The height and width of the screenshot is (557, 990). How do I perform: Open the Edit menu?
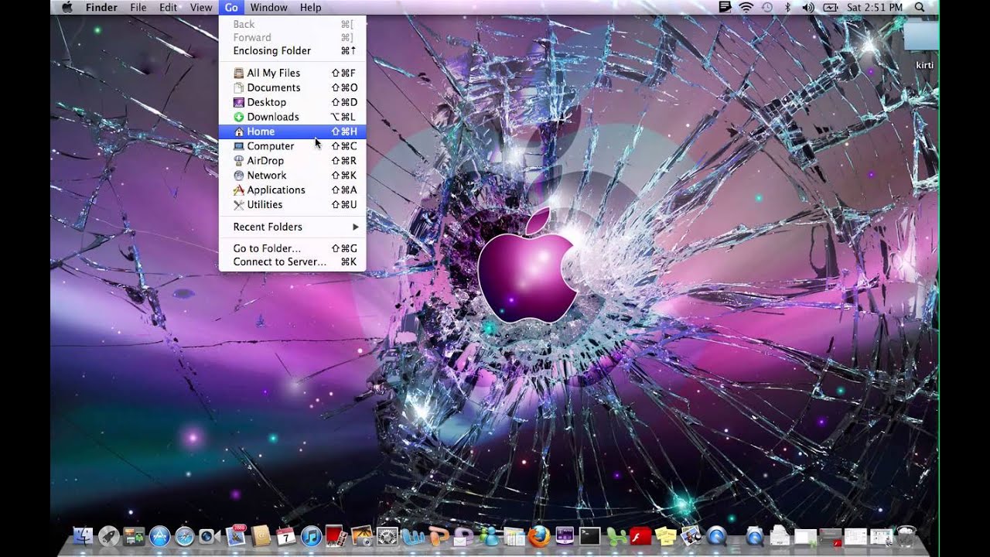tap(168, 7)
